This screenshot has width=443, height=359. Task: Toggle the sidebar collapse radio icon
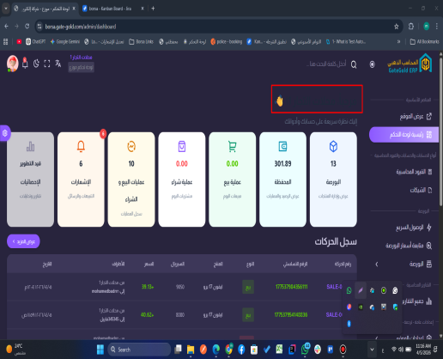[x=372, y=64]
